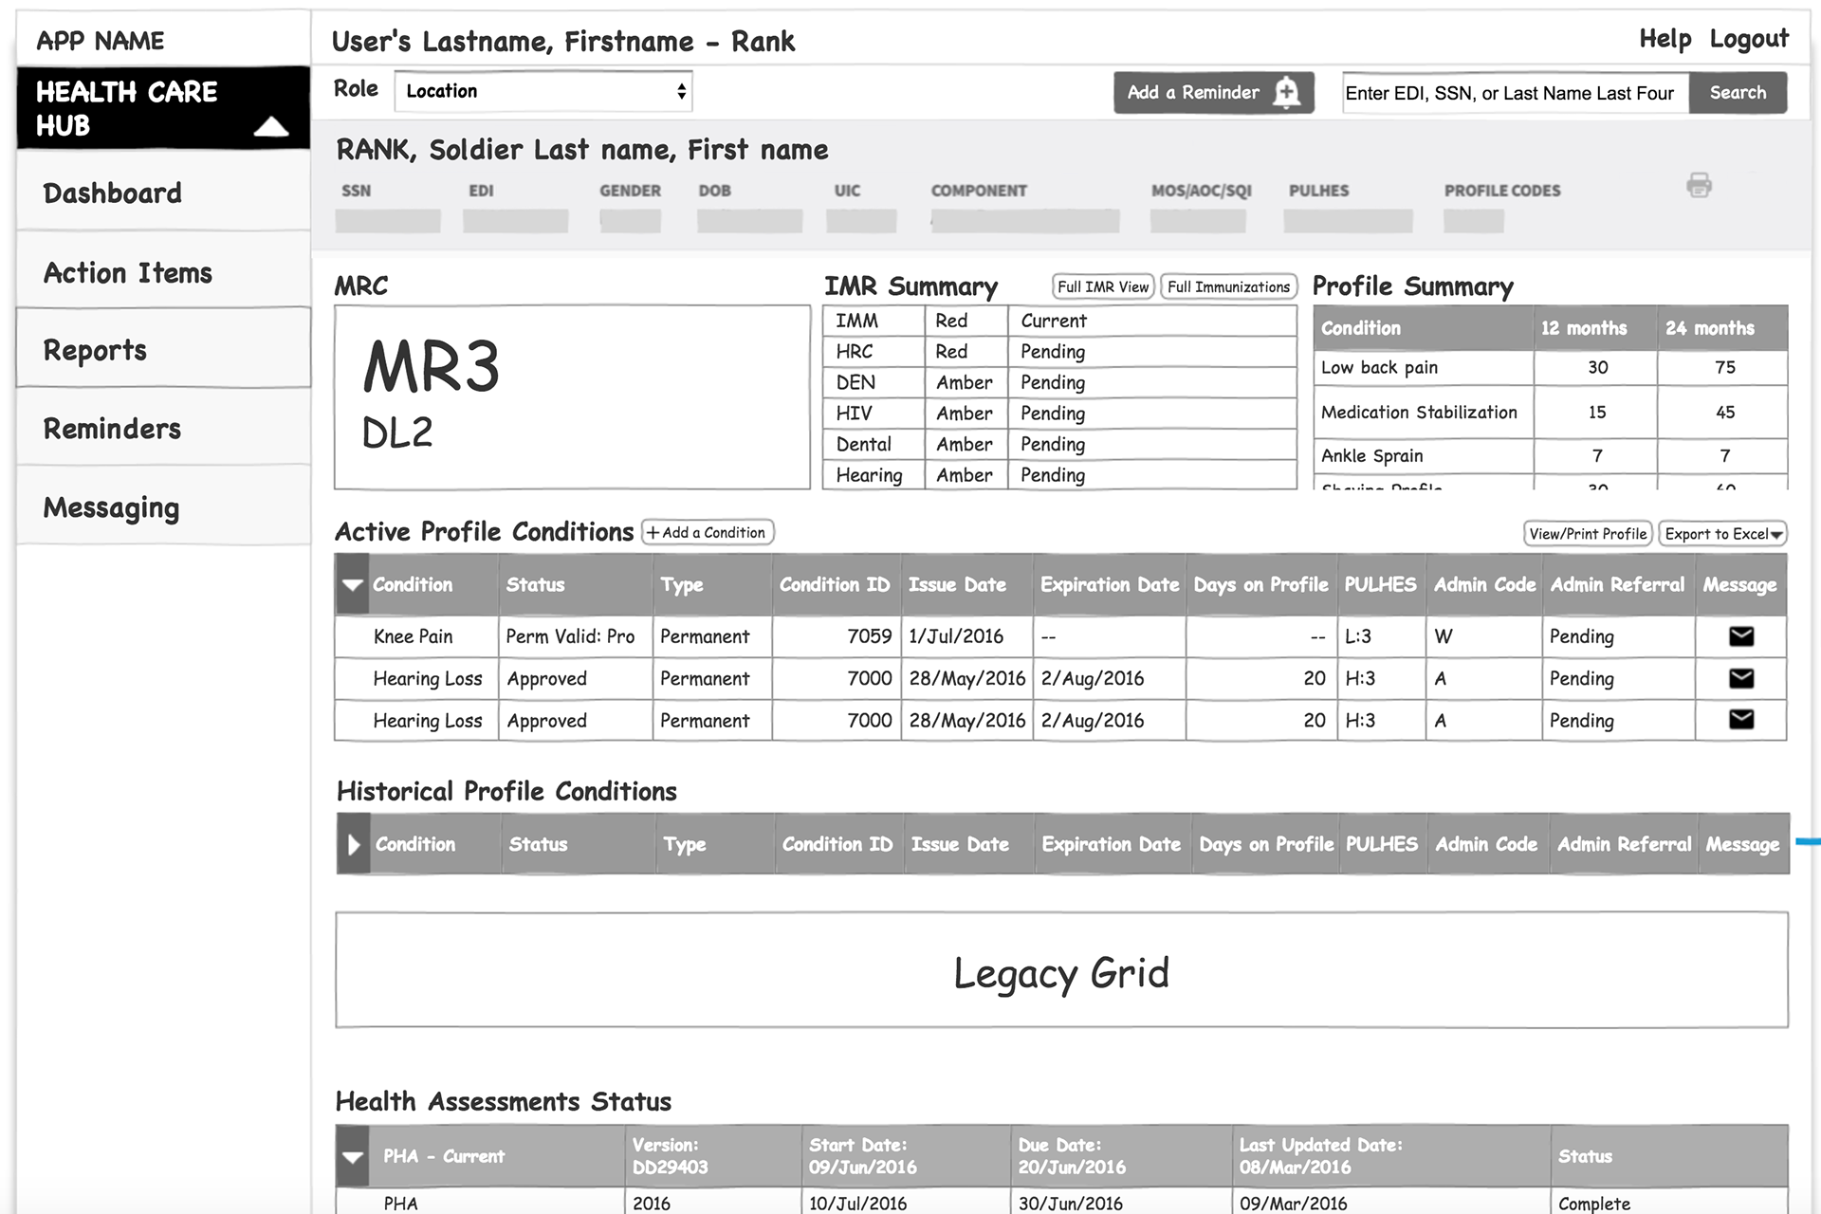Click View/Print Profile button
Viewport: 1821px width, 1214px height.
(x=1588, y=534)
